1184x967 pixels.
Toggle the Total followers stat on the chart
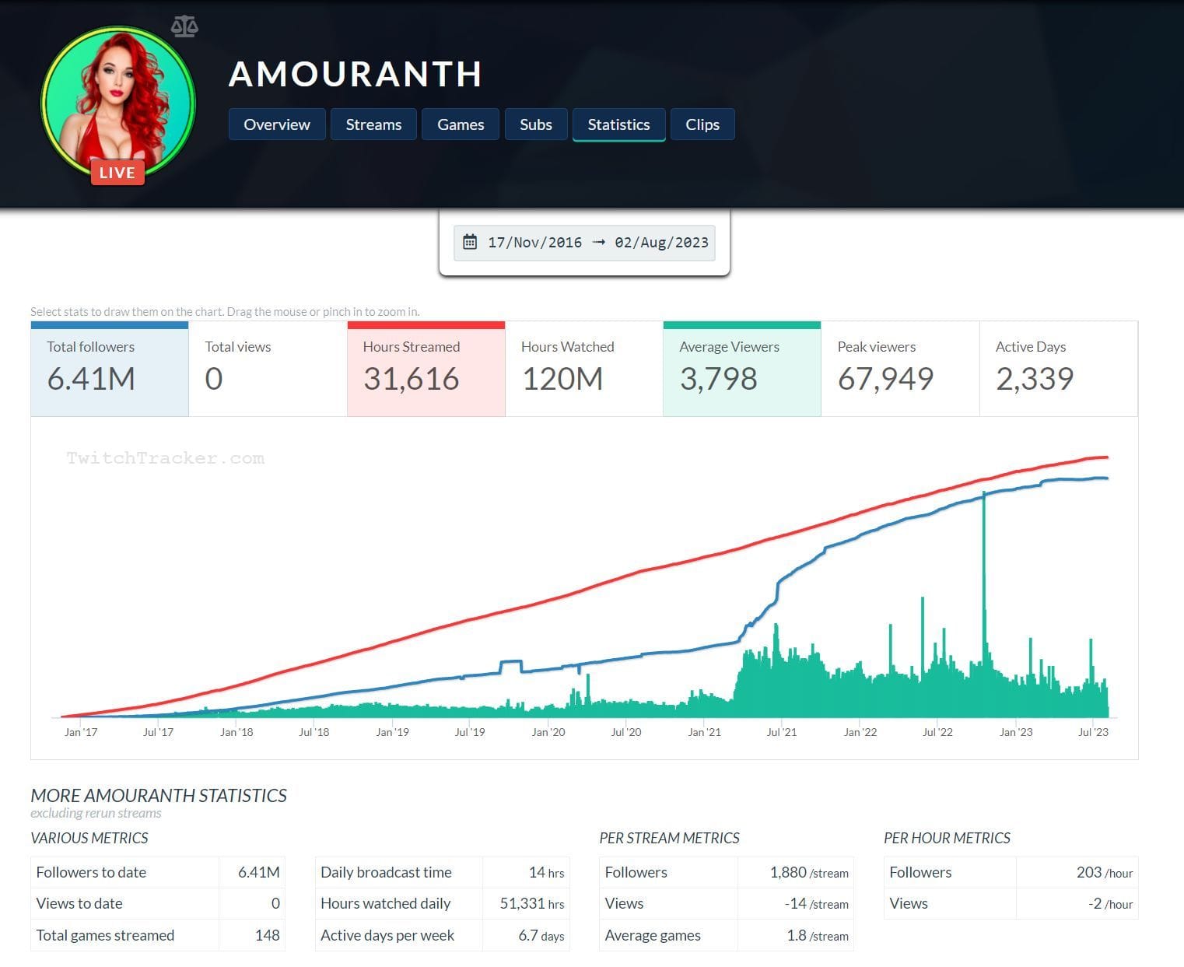point(109,368)
